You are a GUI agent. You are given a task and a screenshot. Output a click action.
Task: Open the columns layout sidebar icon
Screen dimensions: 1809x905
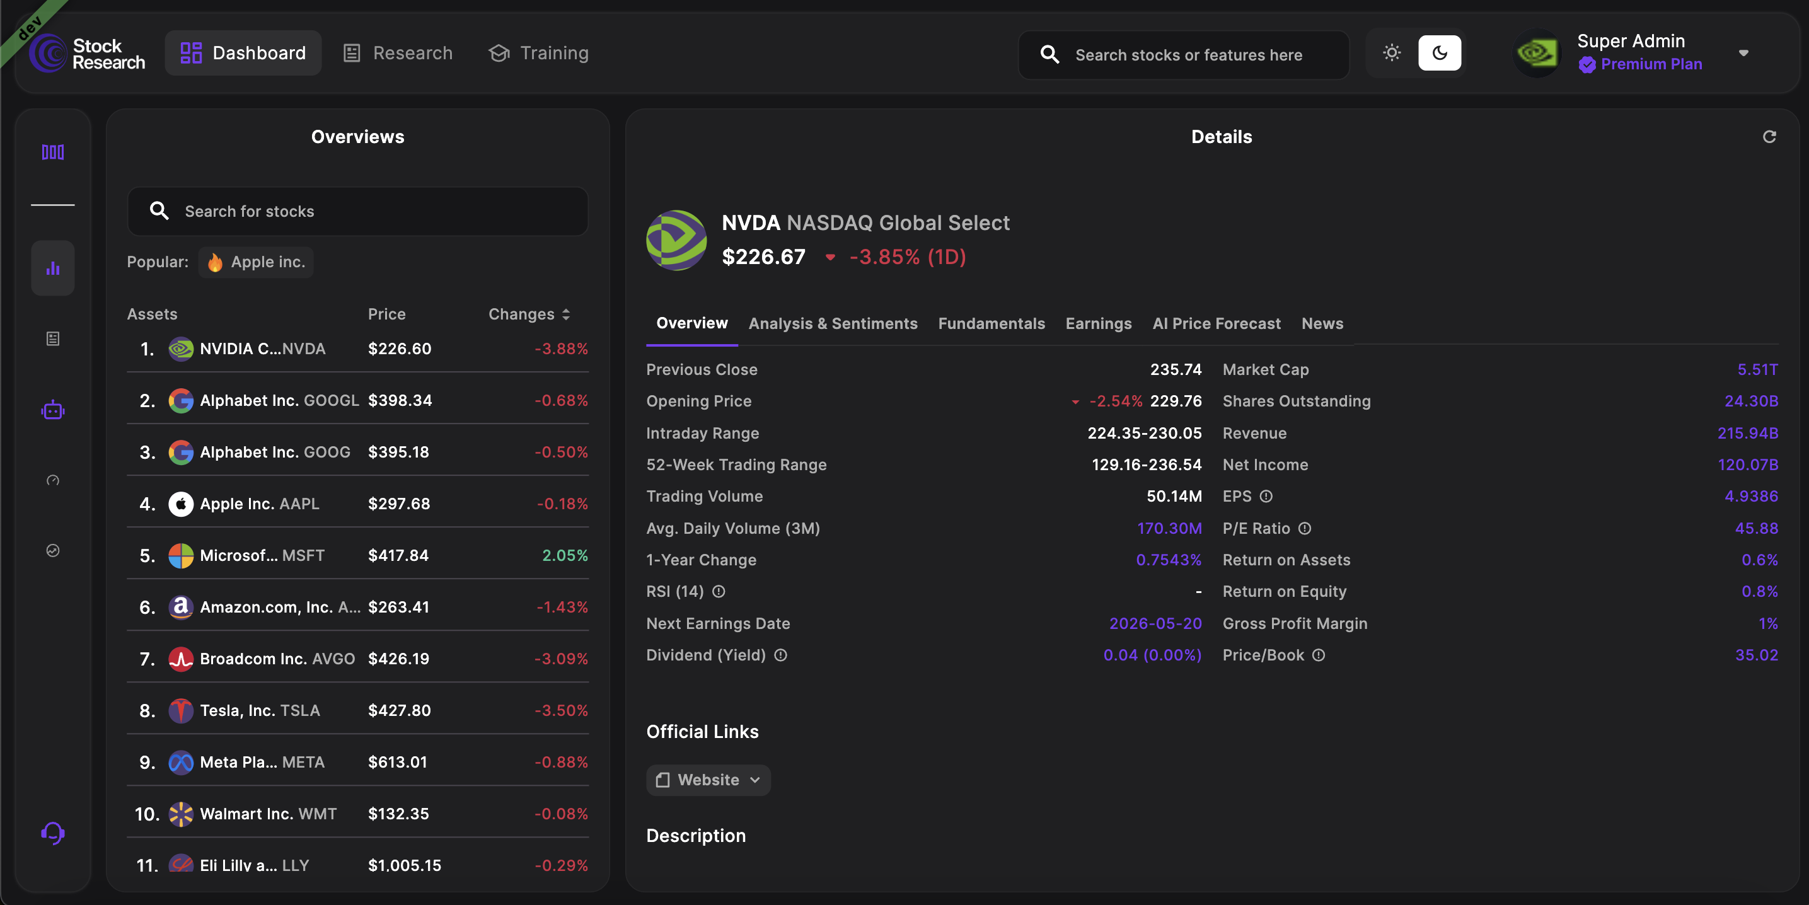(x=53, y=152)
